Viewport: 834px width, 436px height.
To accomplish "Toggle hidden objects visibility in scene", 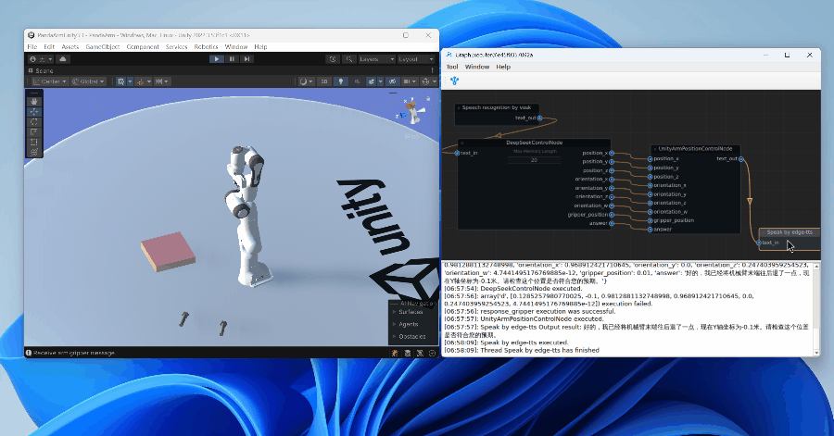I will tap(392, 81).
